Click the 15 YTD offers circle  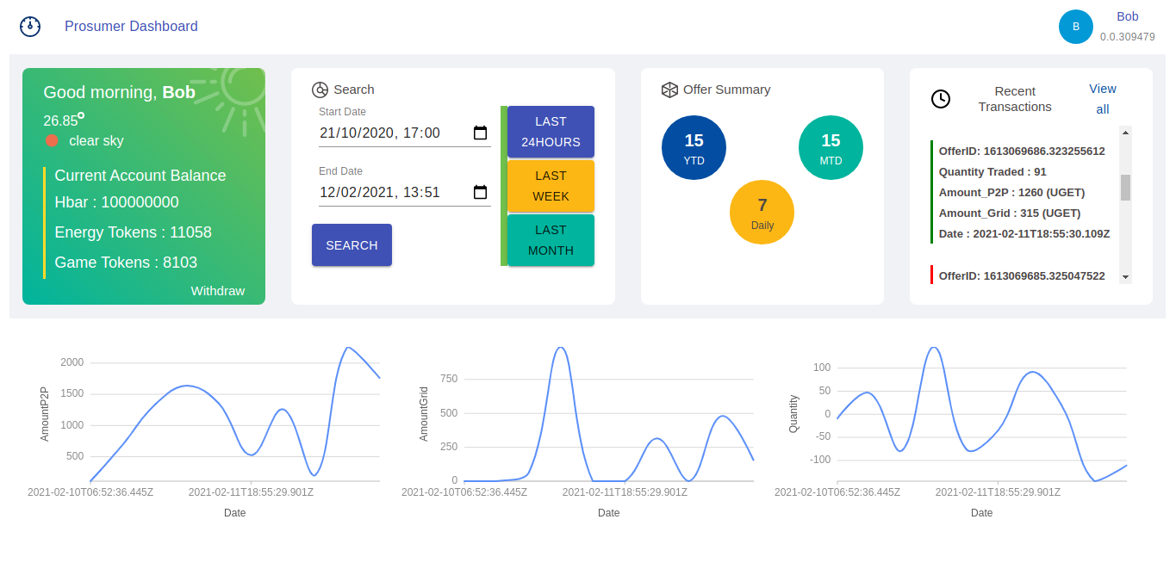[694, 147]
